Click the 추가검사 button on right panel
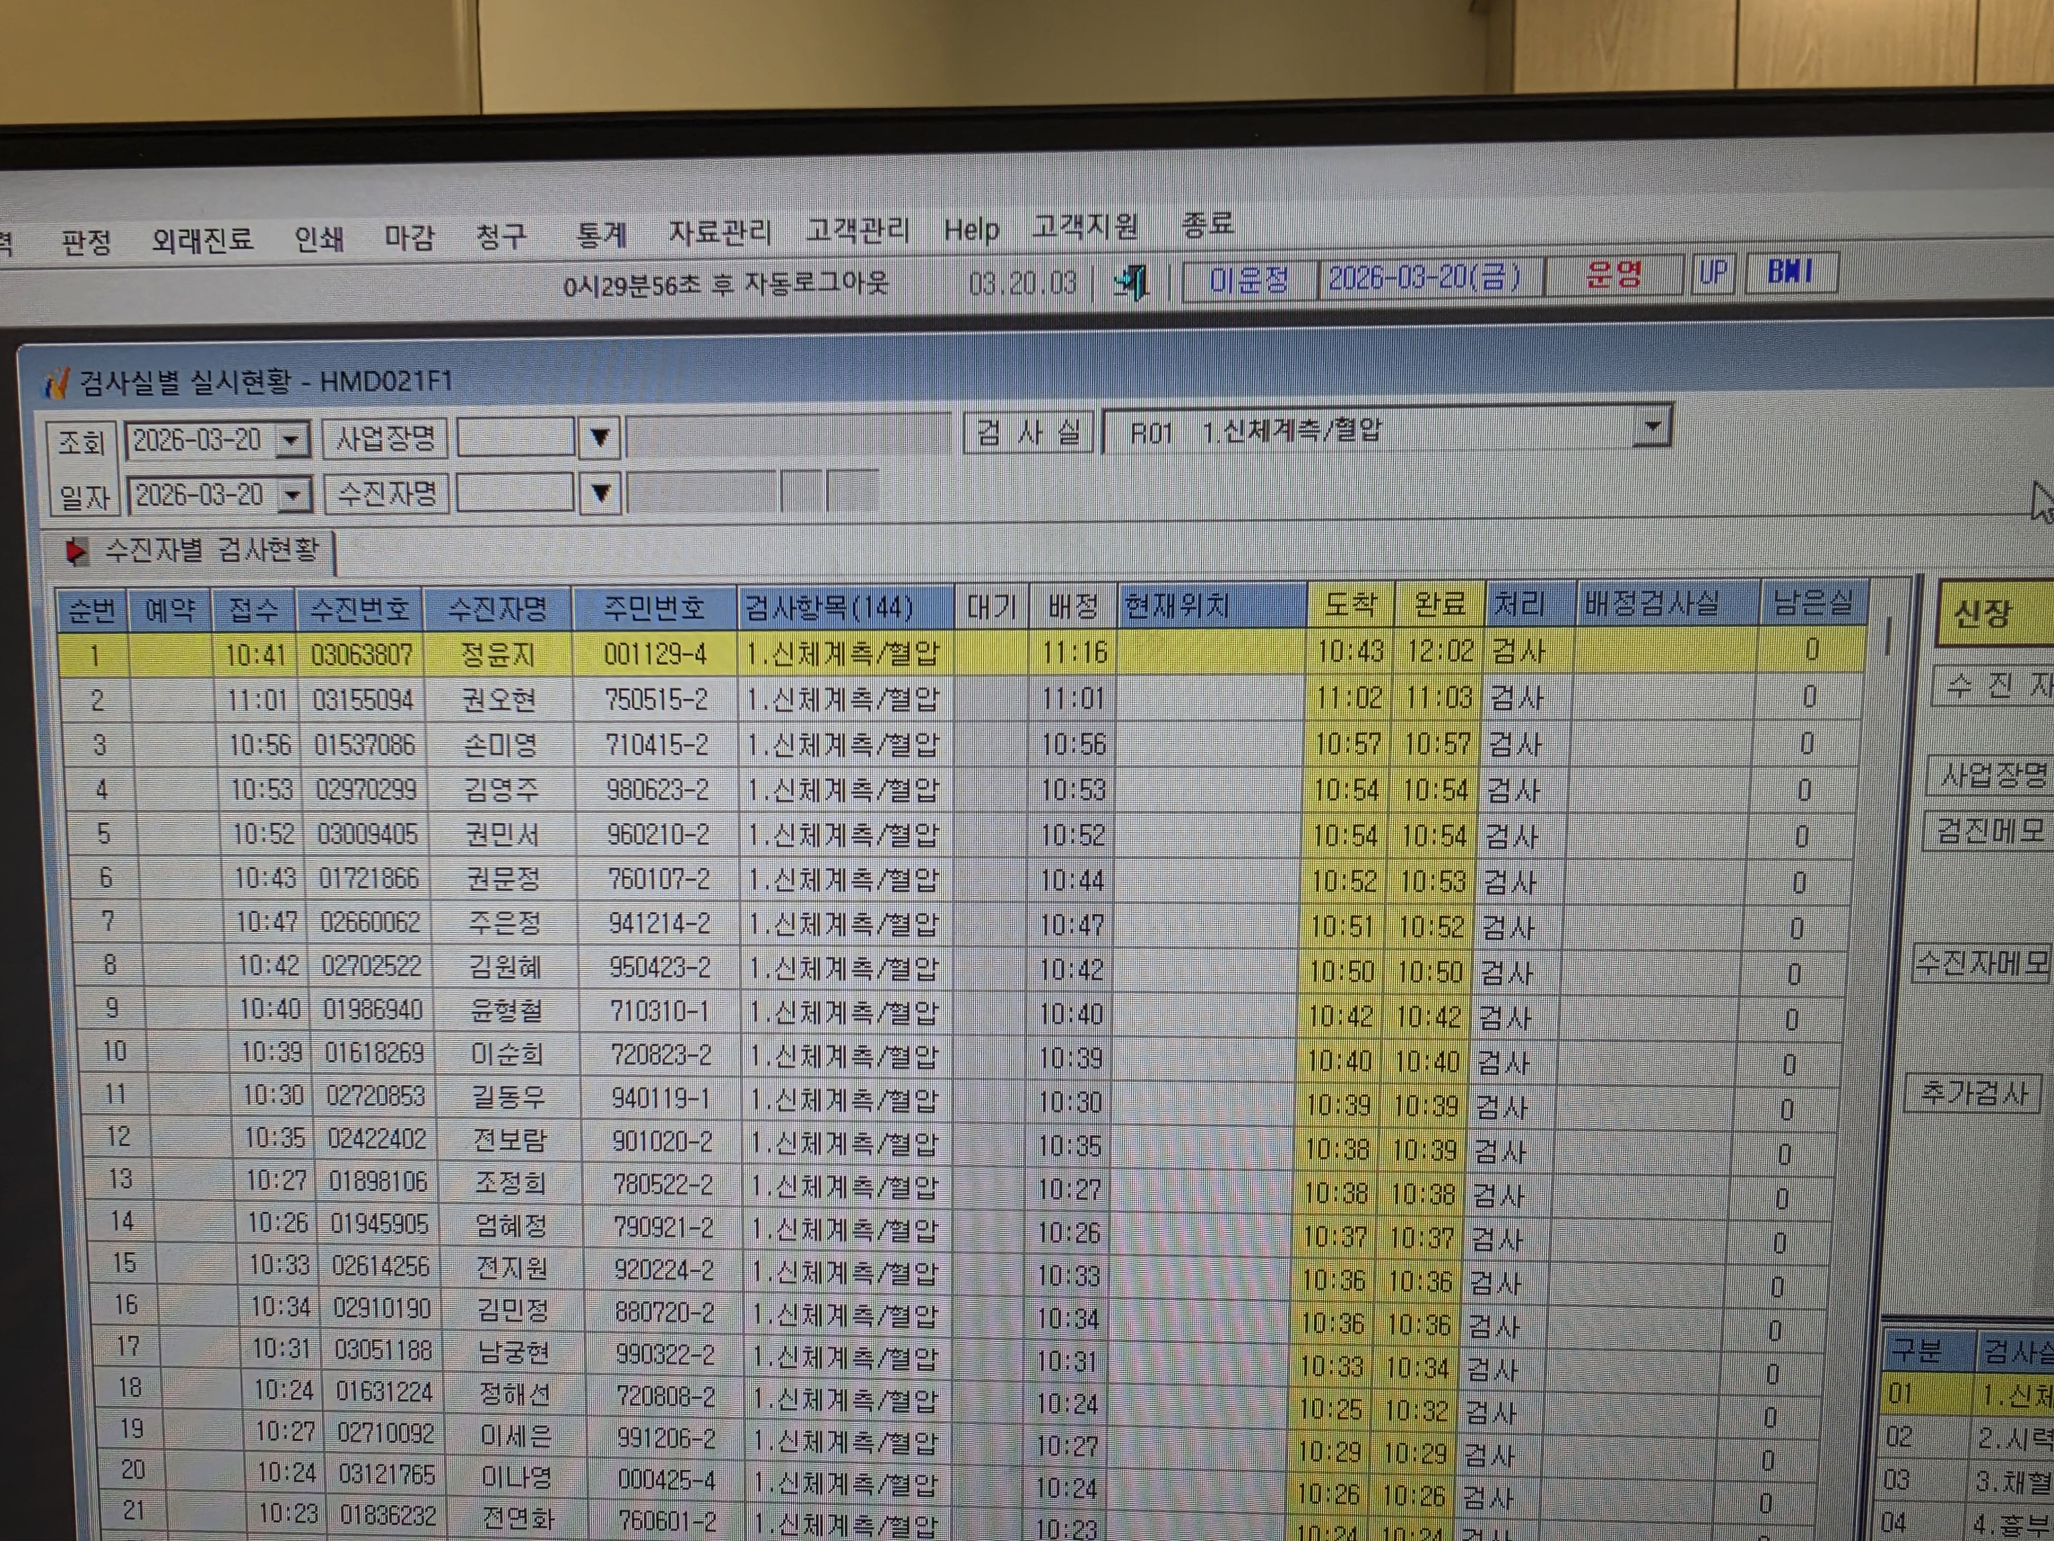 click(x=1973, y=1093)
